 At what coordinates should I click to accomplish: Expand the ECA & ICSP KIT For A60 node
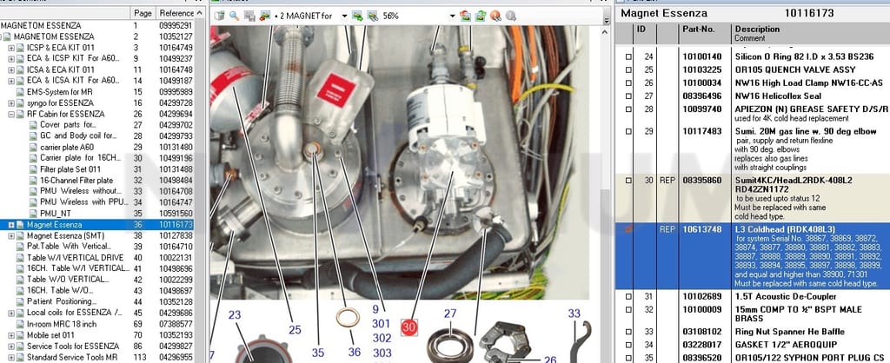coord(11,58)
